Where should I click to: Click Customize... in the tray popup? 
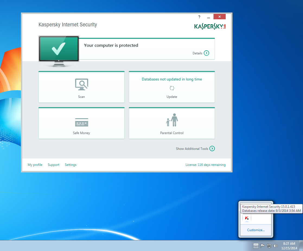pyautogui.click(x=256, y=230)
